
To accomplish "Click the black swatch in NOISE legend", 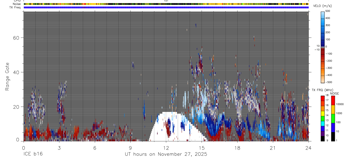I will (333, 137).
